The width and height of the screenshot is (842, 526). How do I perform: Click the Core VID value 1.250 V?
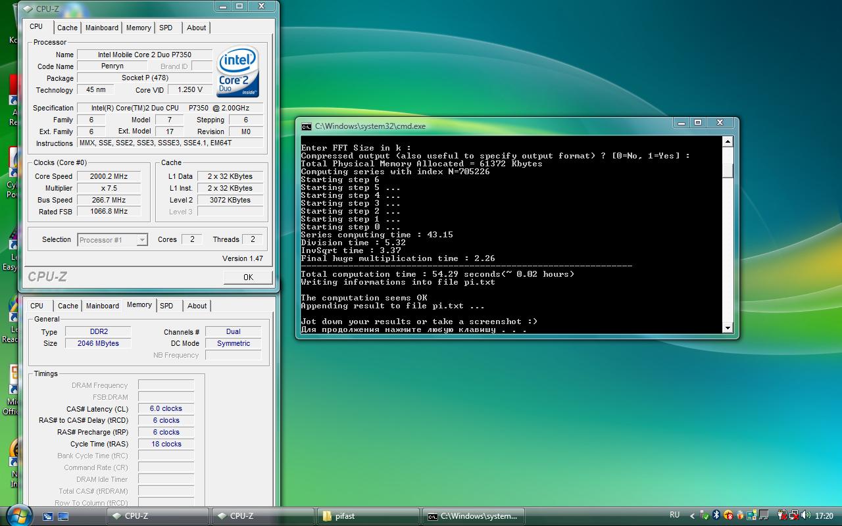pyautogui.click(x=190, y=90)
